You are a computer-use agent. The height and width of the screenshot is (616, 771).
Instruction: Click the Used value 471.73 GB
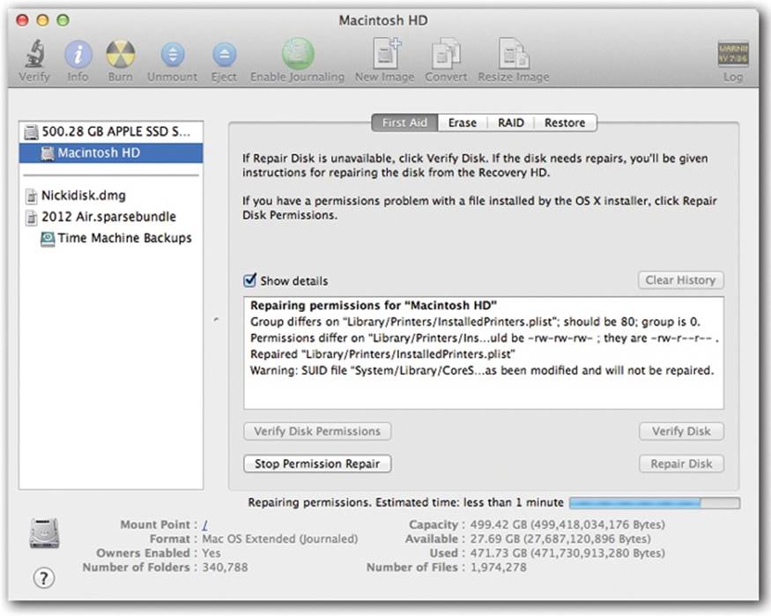(567, 553)
